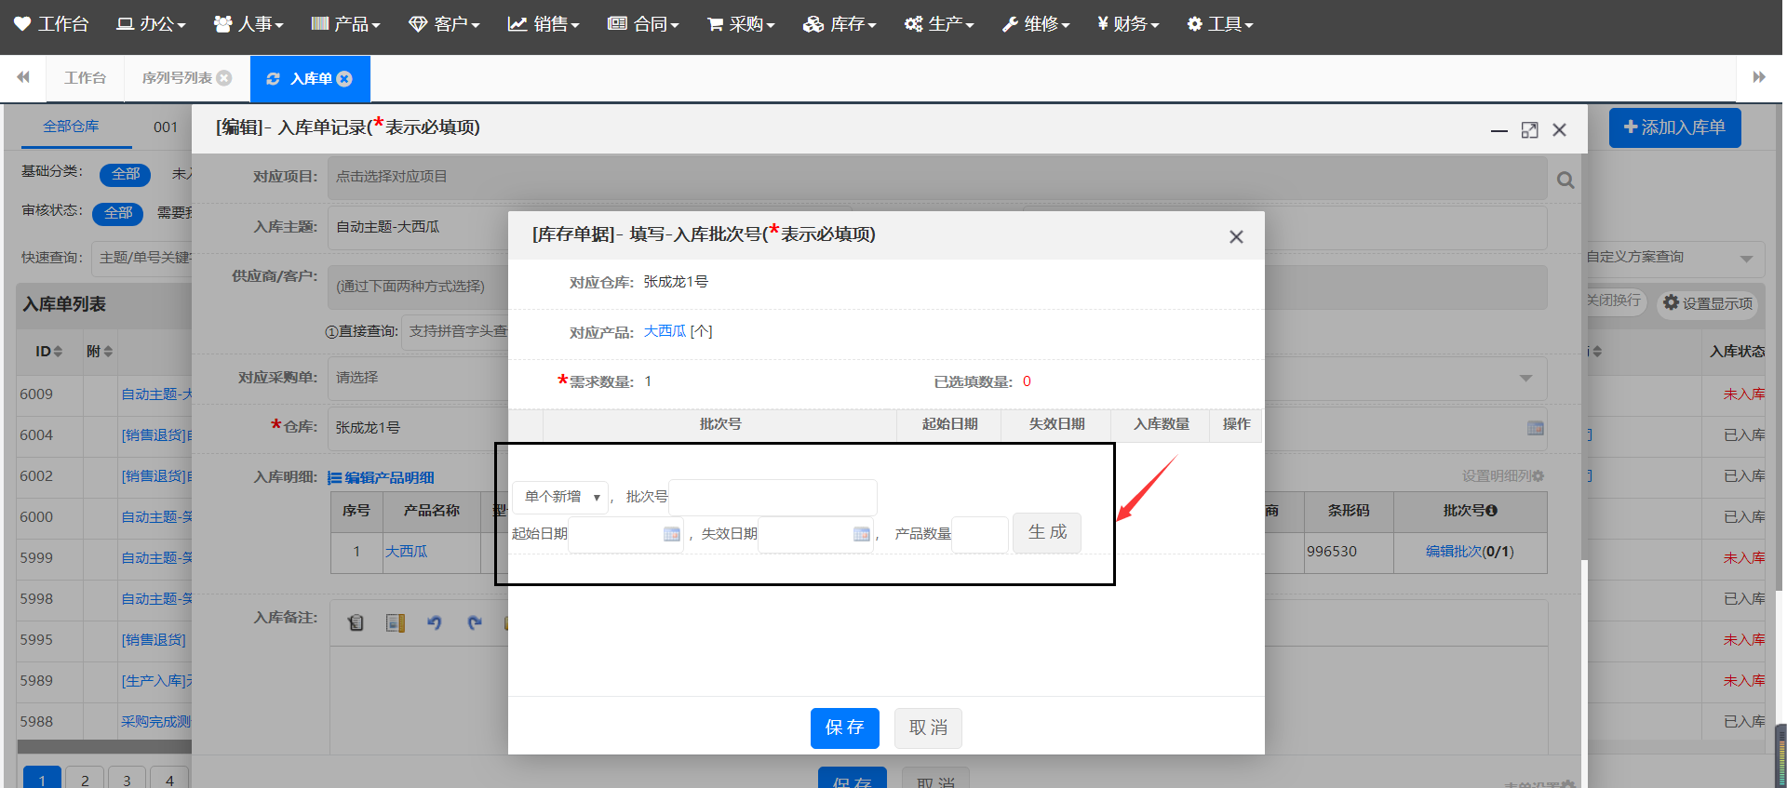Expand the 合同 menu dropdown
This screenshot has width=1787, height=788.
643,24
